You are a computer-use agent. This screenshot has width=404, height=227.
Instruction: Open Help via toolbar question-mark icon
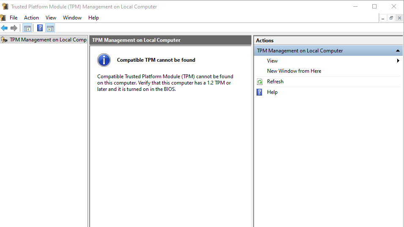(x=40, y=28)
